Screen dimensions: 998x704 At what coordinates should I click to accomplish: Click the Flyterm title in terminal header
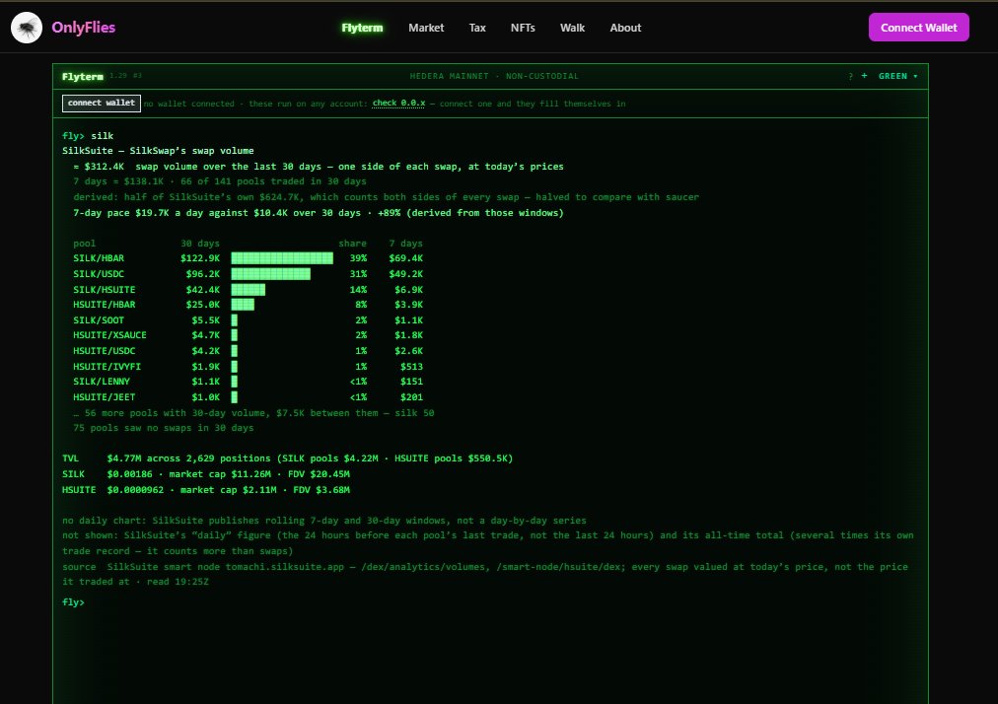point(83,76)
